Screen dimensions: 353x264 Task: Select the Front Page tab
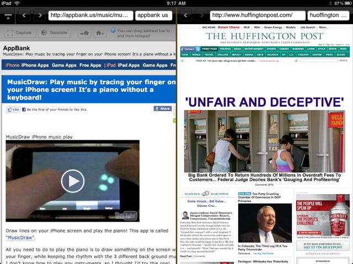210,49
